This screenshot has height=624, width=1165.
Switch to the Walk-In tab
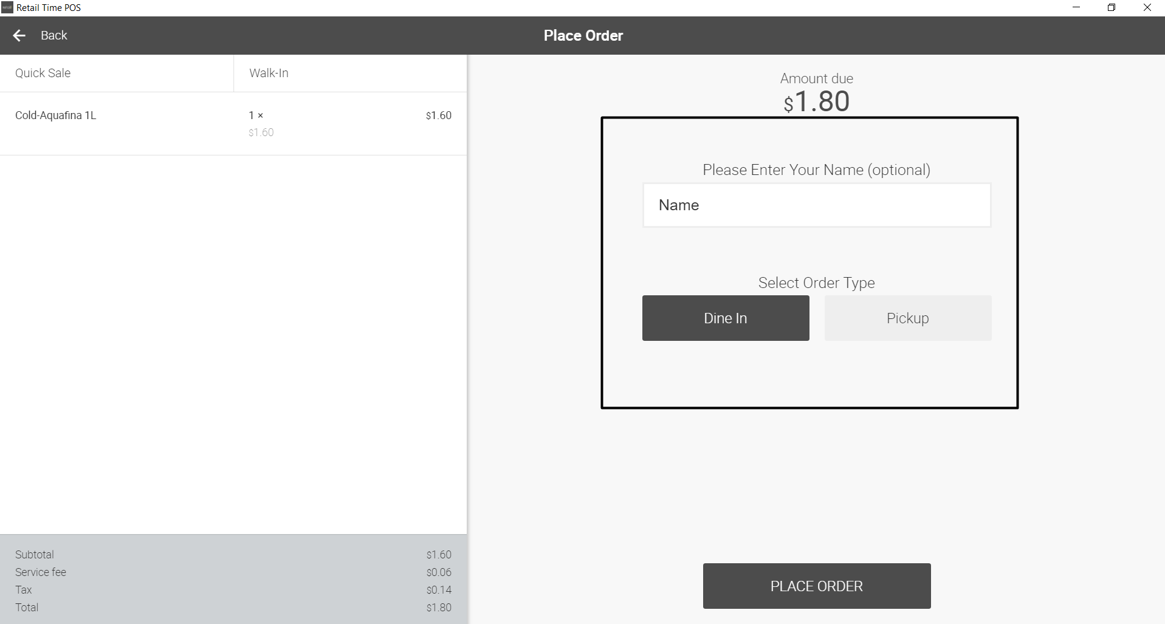(x=269, y=74)
